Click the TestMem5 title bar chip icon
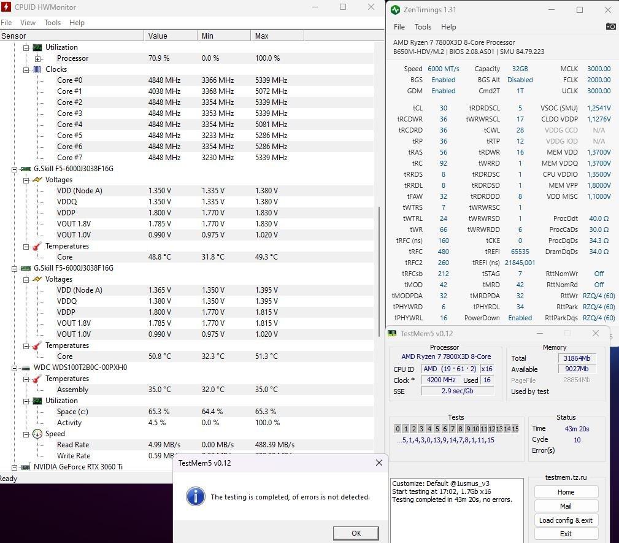Screen dimensions: 619x543 pyautogui.click(x=392, y=333)
